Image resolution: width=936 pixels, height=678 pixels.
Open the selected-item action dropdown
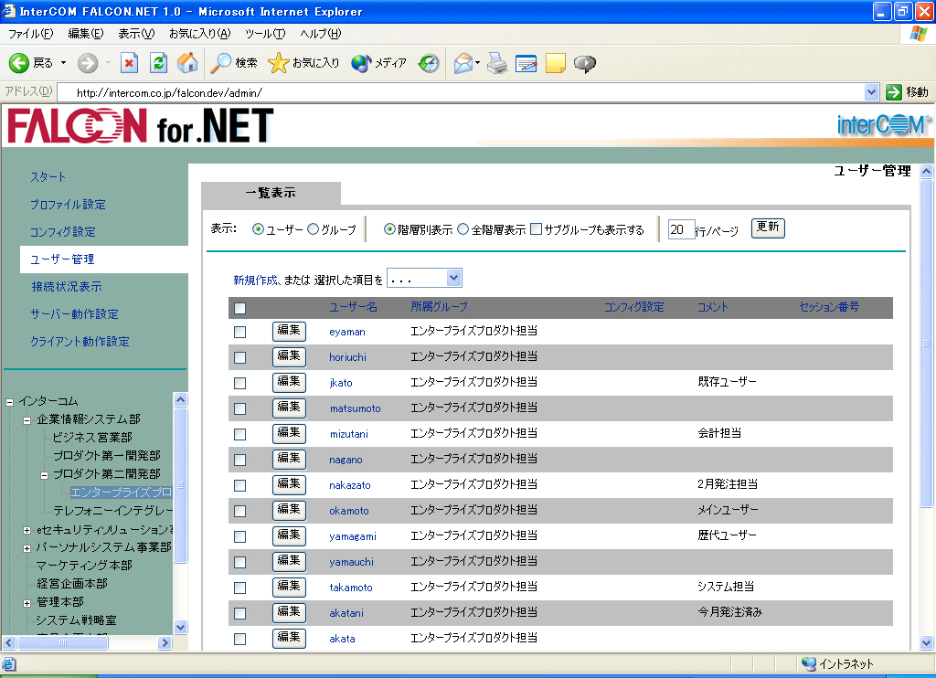tap(424, 278)
